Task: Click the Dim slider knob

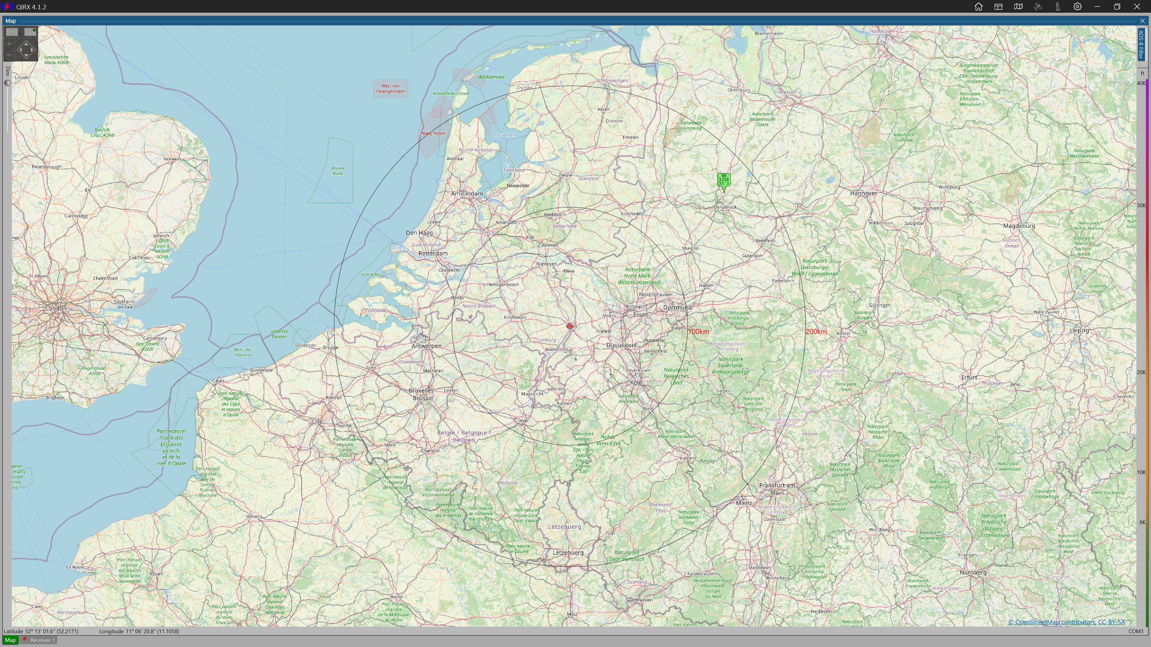Action: tap(7, 83)
